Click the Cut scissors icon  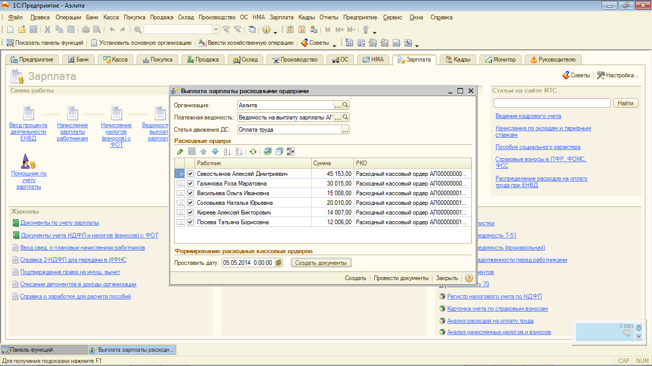47,29
